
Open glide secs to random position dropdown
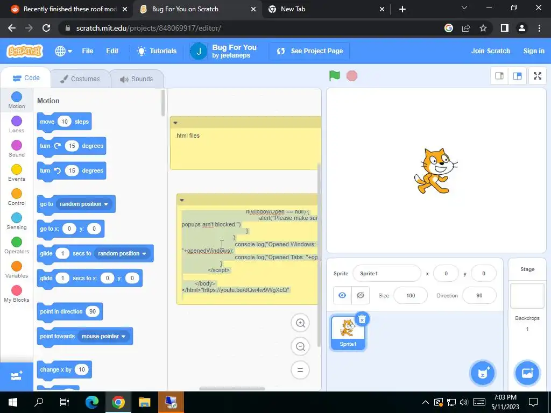(x=122, y=254)
